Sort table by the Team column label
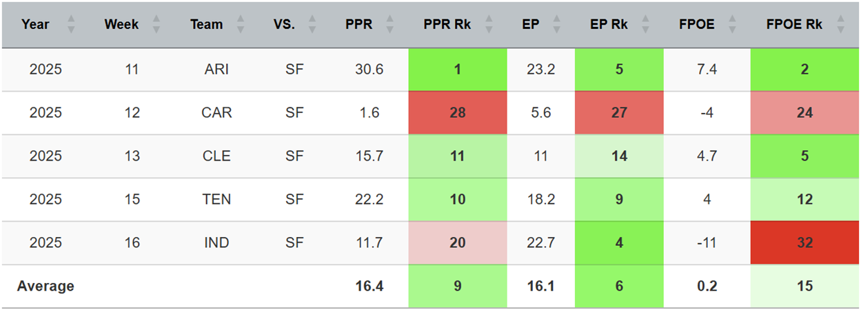Image resolution: width=861 pixels, height=310 pixels. [207, 25]
